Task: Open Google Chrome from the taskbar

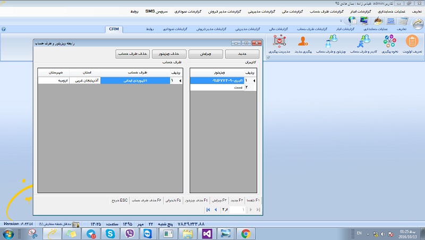Action: [245, 234]
